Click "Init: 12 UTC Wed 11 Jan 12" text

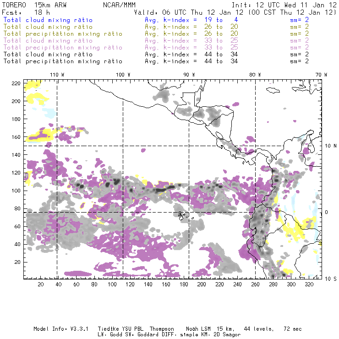tap(284, 5)
